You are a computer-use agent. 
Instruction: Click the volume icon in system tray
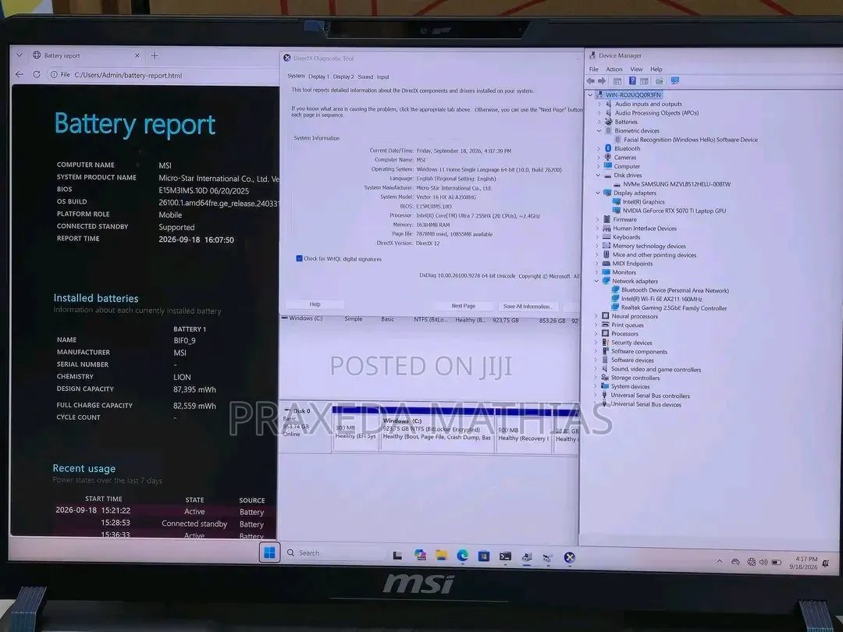(763, 562)
